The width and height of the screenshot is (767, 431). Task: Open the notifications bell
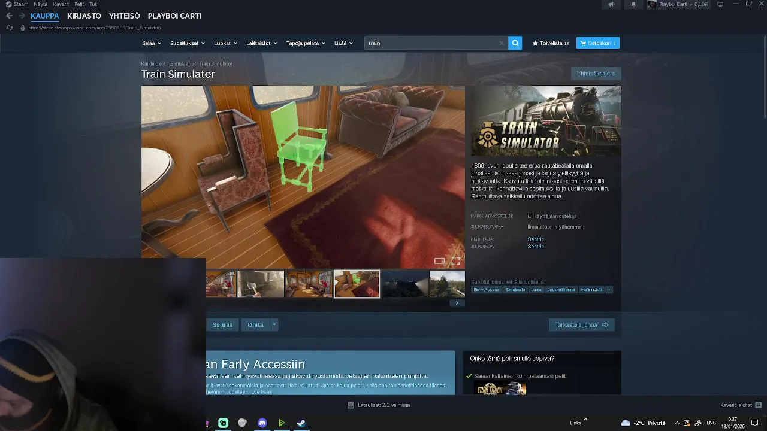tap(633, 4)
